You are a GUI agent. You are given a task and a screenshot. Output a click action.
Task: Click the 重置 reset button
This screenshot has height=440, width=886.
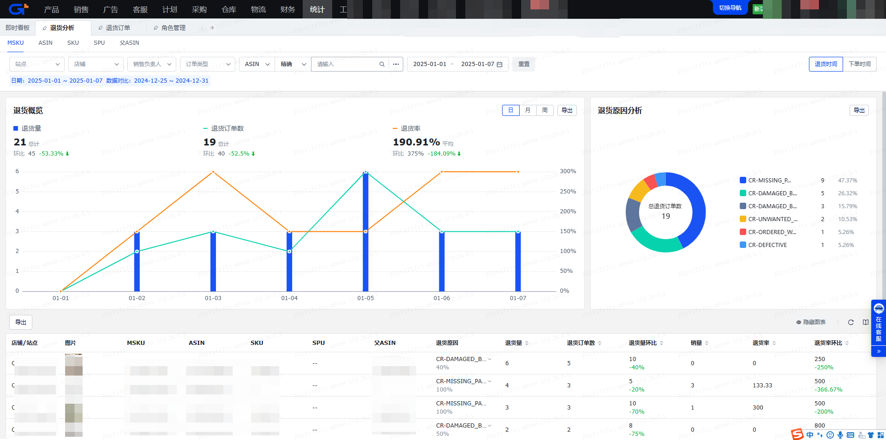pos(524,64)
